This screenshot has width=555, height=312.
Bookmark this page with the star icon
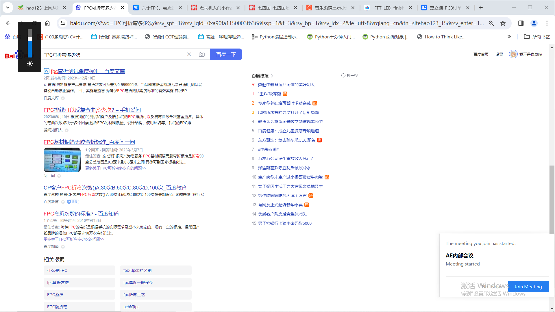click(x=503, y=23)
